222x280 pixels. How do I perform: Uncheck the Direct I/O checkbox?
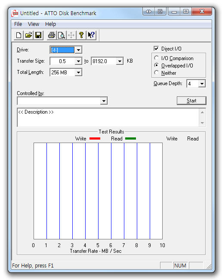click(156, 48)
